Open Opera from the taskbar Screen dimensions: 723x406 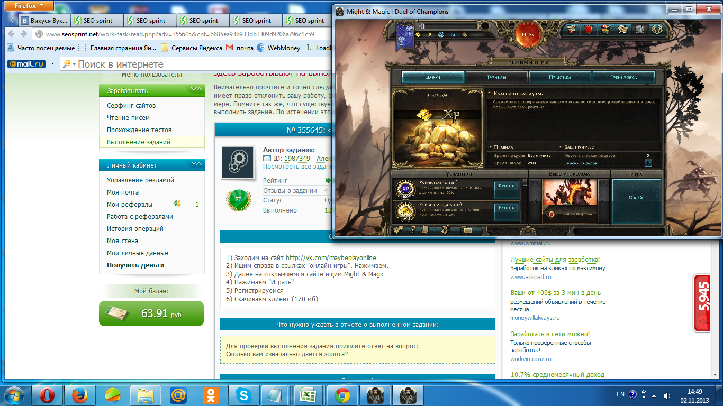click(47, 395)
